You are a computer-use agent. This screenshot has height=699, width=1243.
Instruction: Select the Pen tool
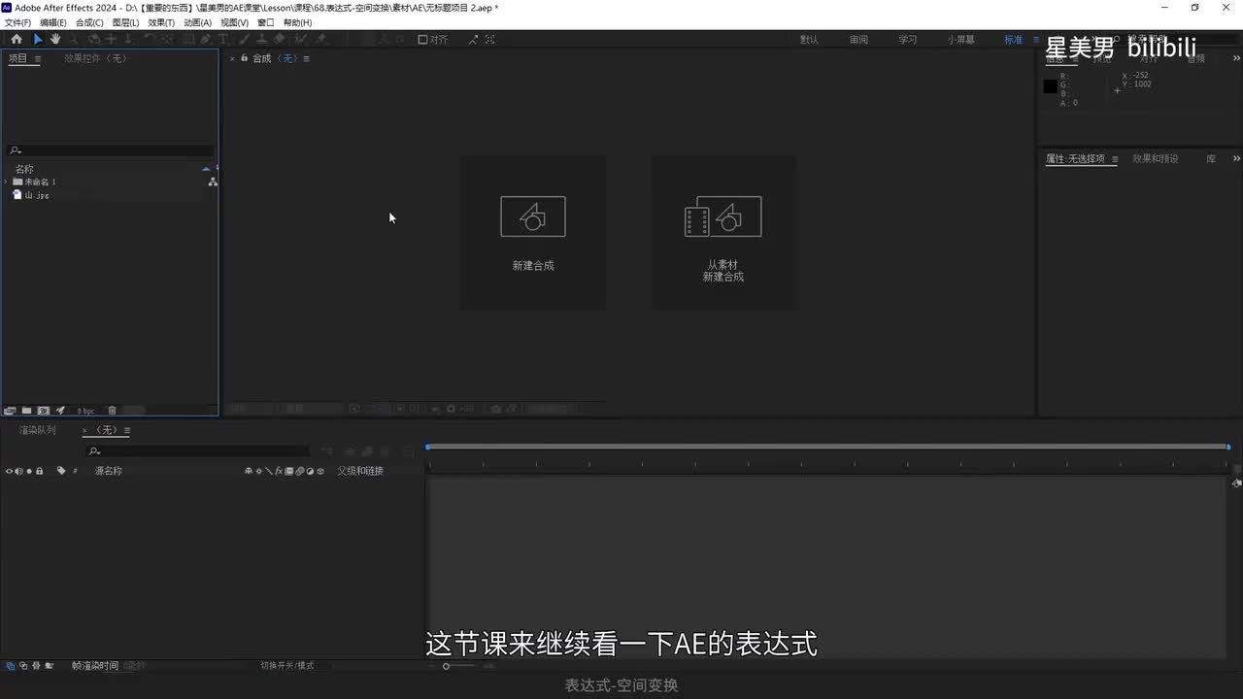click(x=205, y=39)
